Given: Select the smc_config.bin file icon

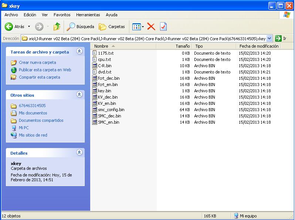Looking at the screenshot, I should [x=95, y=110].
